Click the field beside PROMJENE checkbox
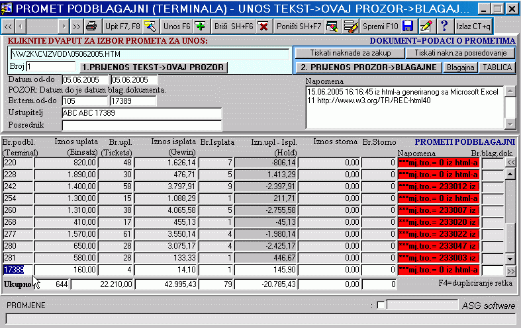The width and height of the screenshot is (521, 328). coord(422,305)
